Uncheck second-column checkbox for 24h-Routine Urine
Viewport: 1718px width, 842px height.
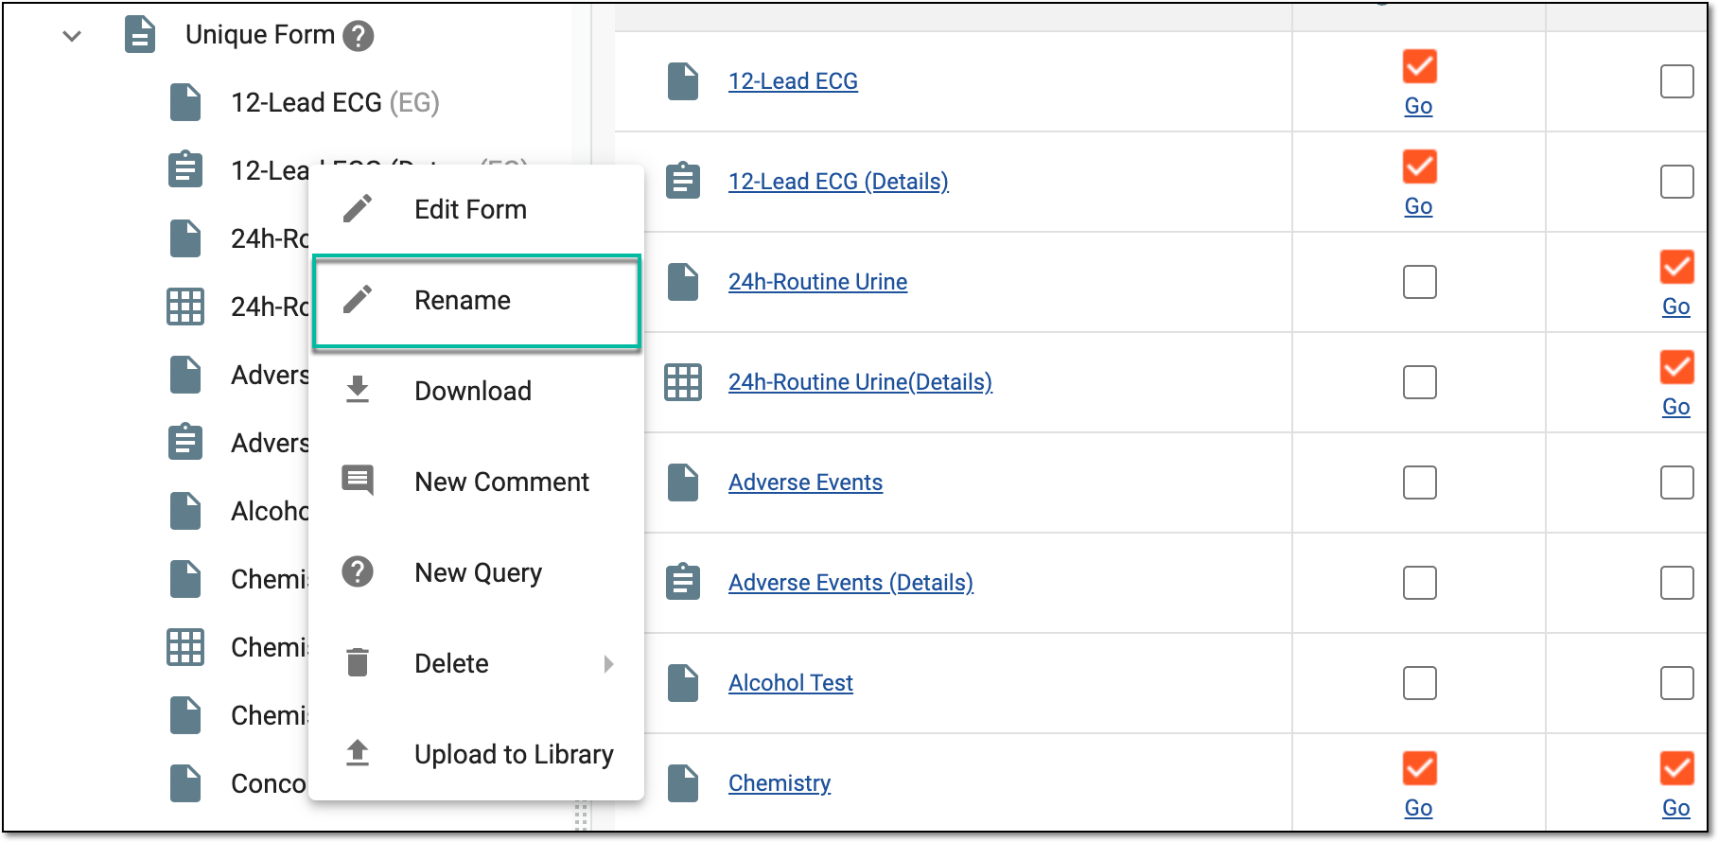[x=1676, y=267]
